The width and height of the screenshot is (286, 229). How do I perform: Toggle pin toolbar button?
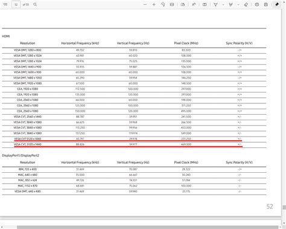pyautogui.click(x=277, y=4)
